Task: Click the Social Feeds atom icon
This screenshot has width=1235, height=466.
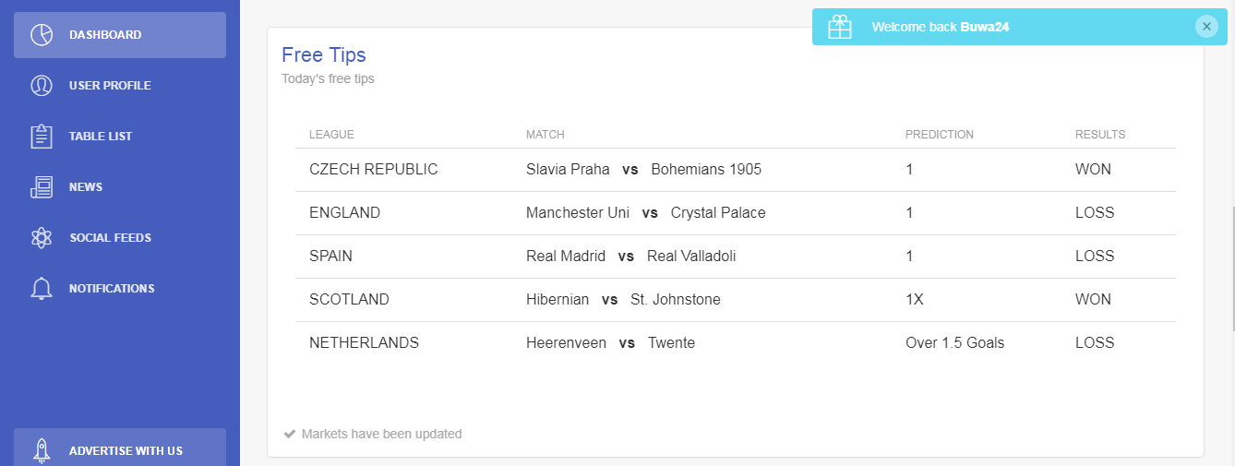Action: (x=41, y=238)
